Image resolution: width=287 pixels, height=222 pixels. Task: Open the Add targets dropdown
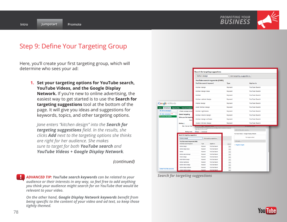(238, 141)
